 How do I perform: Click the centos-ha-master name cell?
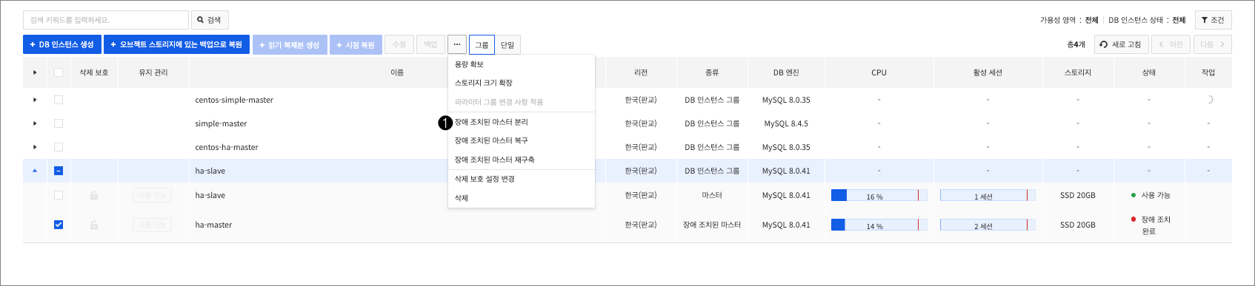(227, 147)
